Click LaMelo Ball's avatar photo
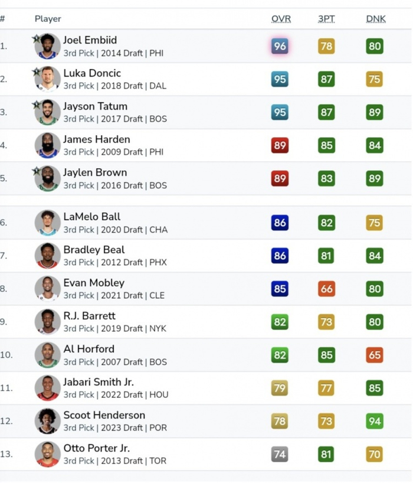Image resolution: width=413 pixels, height=483 pixels. [x=47, y=223]
